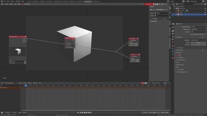207x116 pixels.
Task: Open the Feature Set dropdown
Action: (x=198, y=29)
